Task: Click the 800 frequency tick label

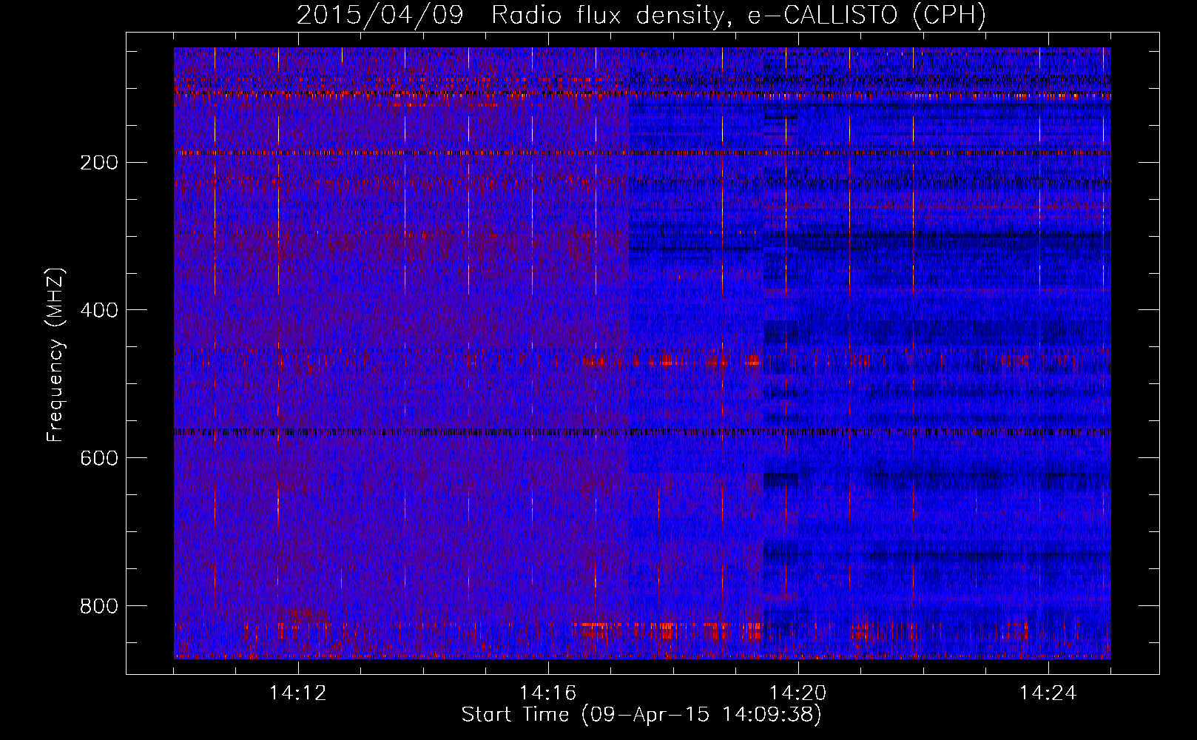Action: (98, 606)
